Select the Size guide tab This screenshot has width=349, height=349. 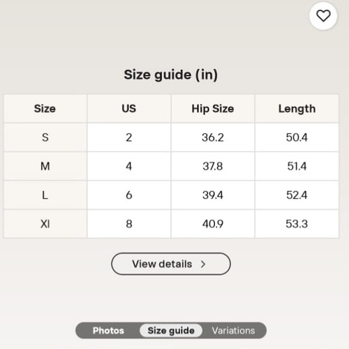click(x=171, y=330)
